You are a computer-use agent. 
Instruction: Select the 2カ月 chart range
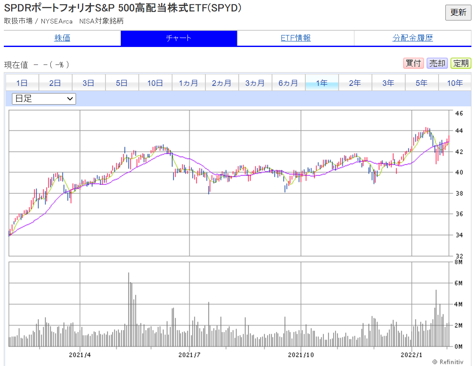click(222, 83)
